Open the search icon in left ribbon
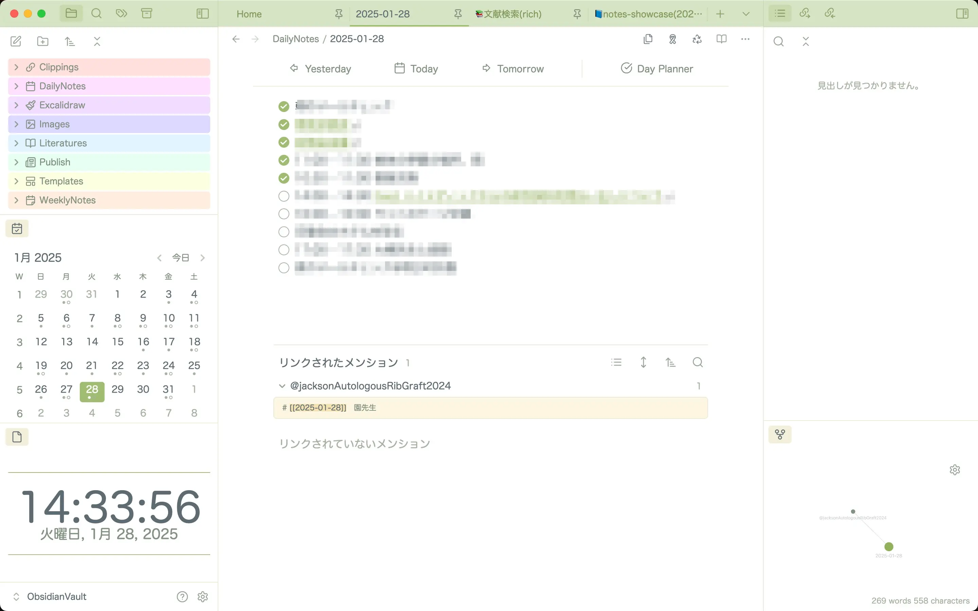Screen dimensions: 978x611 (x=96, y=14)
